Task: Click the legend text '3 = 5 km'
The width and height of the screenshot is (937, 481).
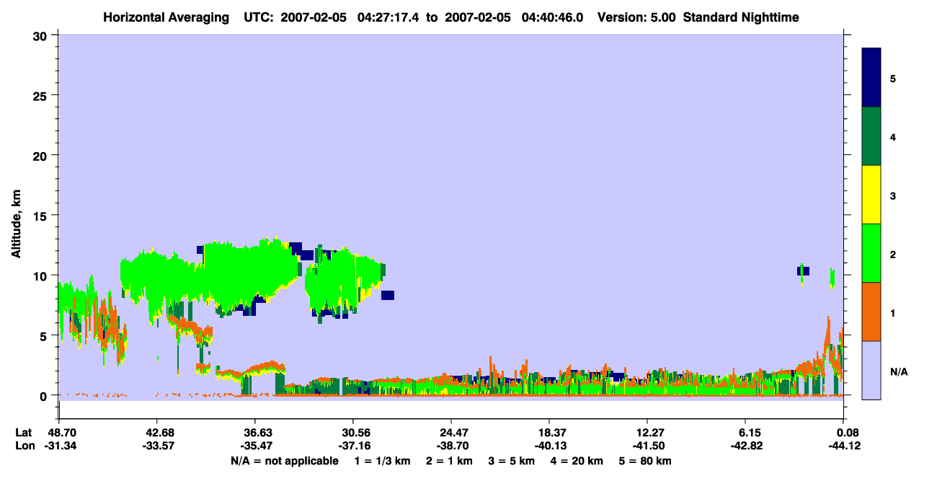Action: pos(512,461)
